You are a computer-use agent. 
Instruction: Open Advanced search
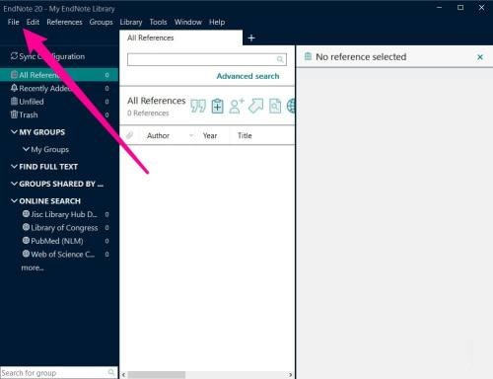point(247,76)
